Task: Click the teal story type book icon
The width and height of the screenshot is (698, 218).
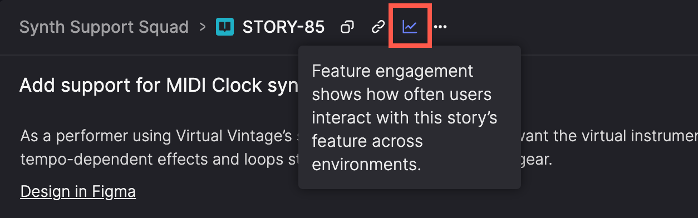Action: point(225,26)
